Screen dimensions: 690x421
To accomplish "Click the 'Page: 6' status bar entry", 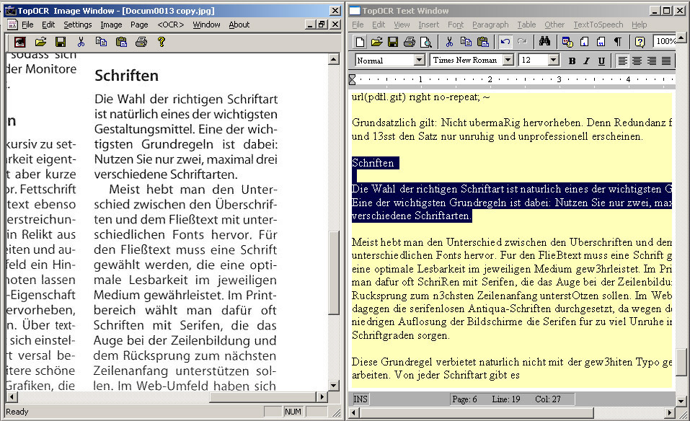I will pos(464,399).
